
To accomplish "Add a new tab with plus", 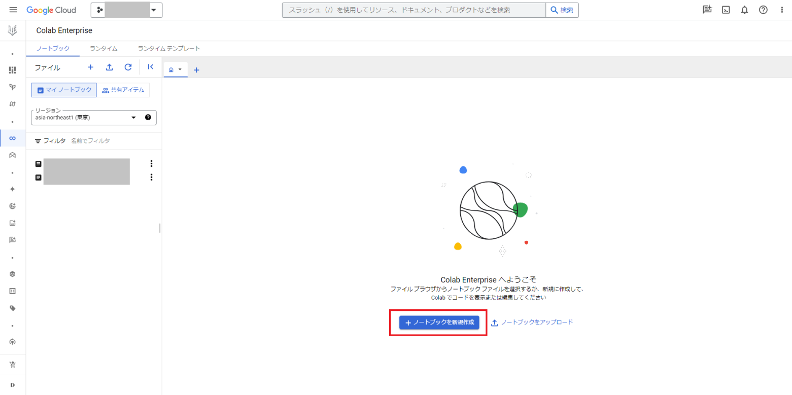I will pos(196,70).
